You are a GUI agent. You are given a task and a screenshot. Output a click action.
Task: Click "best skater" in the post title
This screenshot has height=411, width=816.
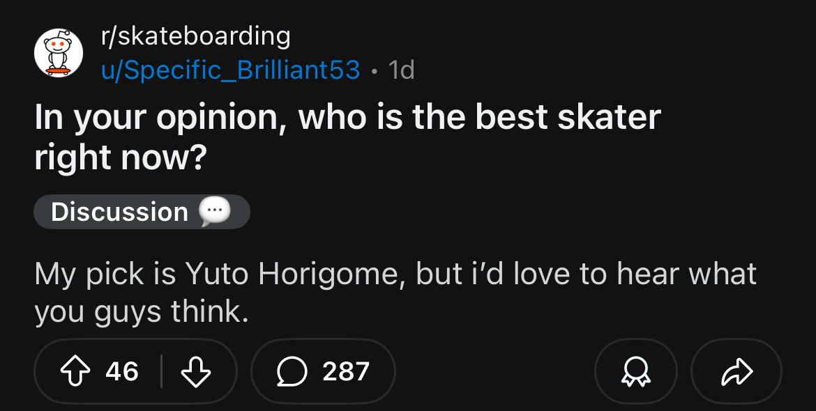(x=568, y=118)
